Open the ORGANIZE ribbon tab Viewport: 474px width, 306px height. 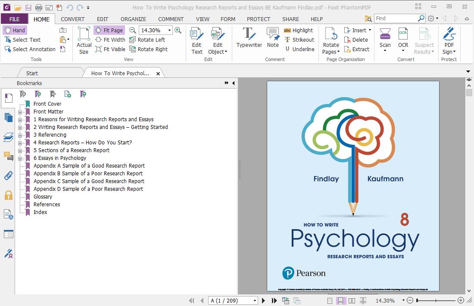click(x=133, y=19)
